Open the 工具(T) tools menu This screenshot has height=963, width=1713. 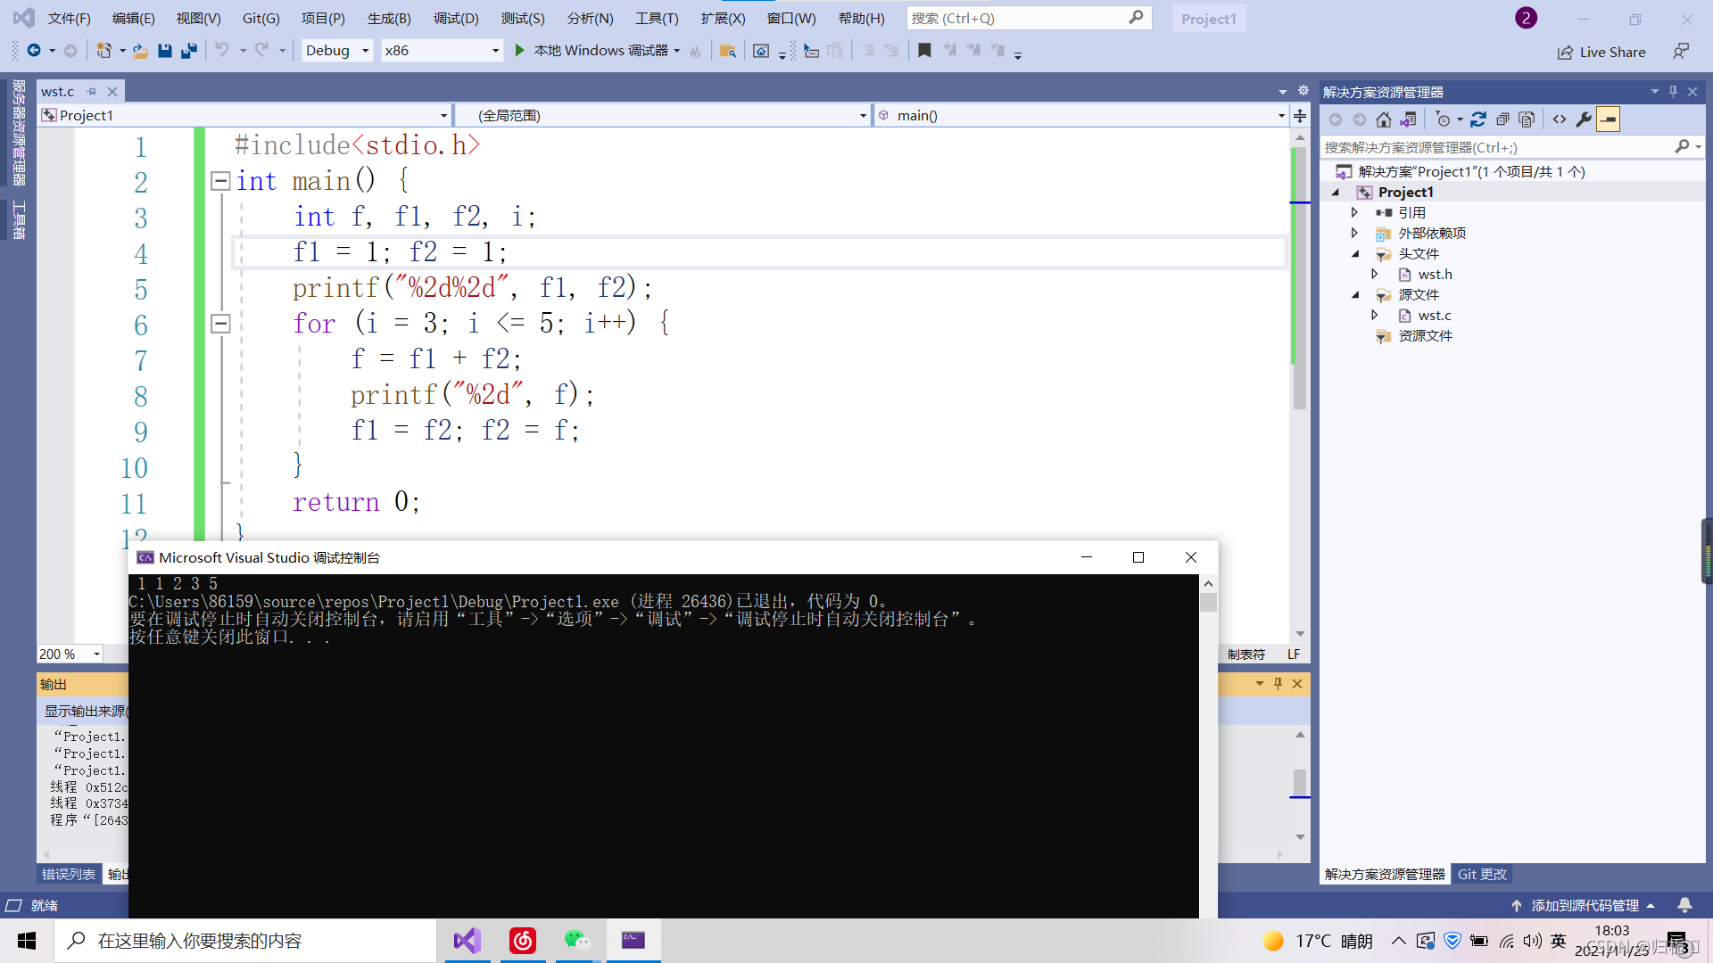click(x=657, y=18)
